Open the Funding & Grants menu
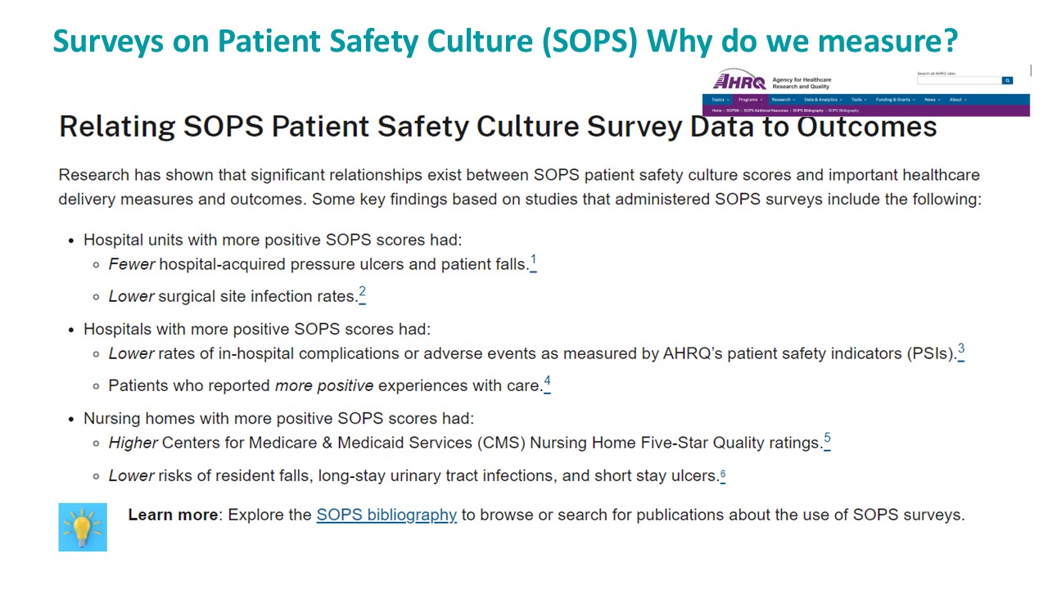 click(895, 100)
